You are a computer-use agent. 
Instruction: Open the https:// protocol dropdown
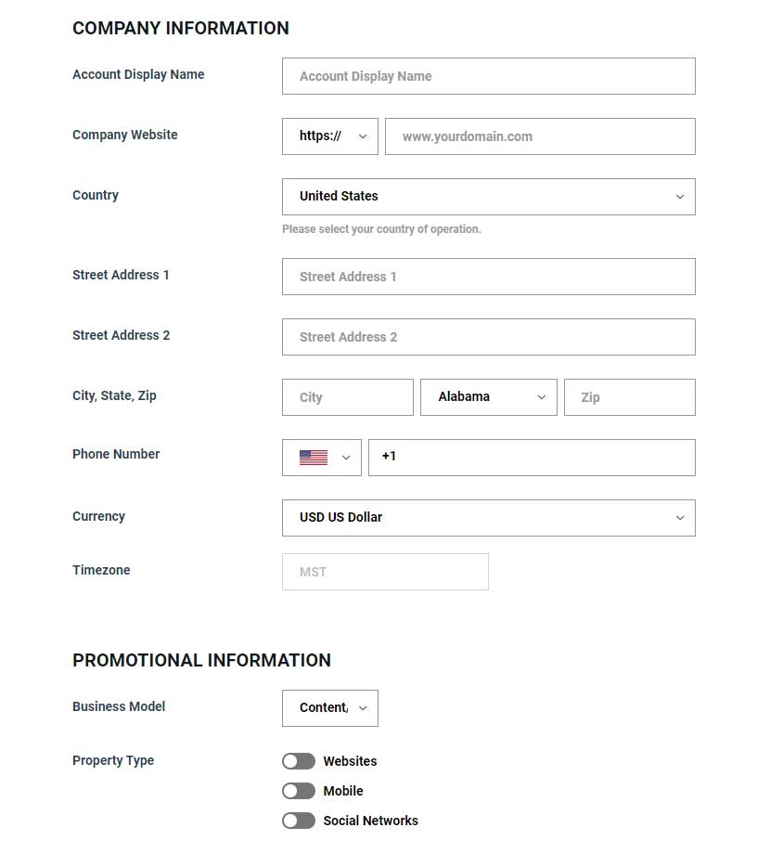click(330, 136)
